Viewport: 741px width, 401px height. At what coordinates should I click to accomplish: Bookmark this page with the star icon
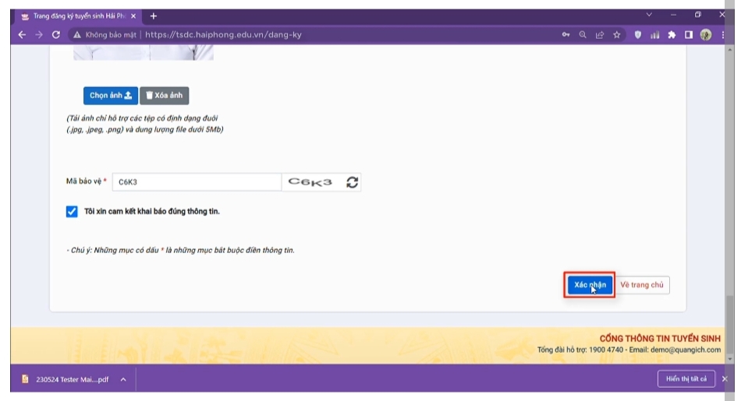pos(617,34)
